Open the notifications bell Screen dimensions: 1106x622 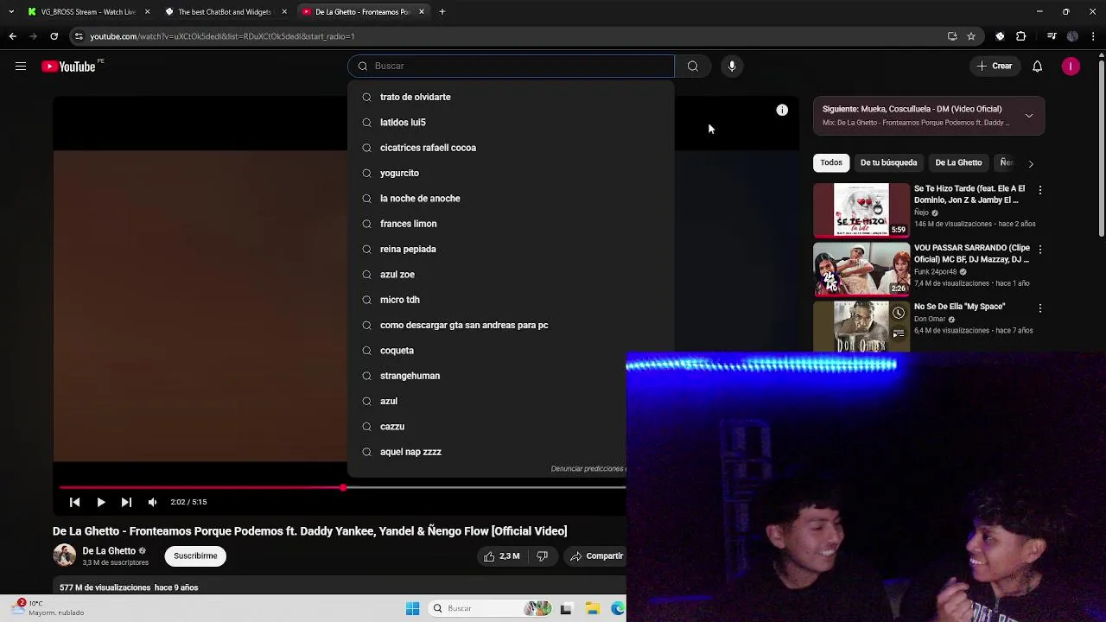1037,67
